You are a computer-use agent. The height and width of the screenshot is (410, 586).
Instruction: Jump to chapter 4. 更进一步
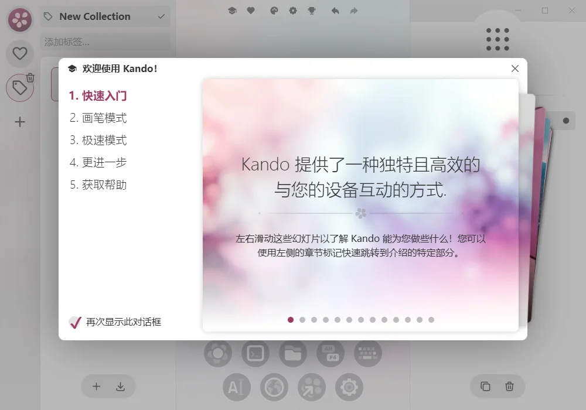click(98, 162)
